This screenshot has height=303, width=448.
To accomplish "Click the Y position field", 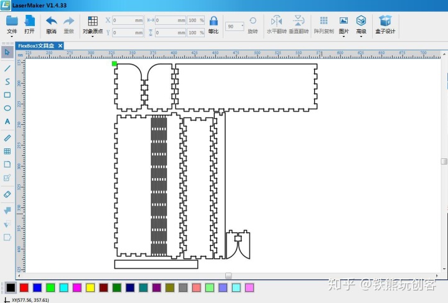I will 128,32.
